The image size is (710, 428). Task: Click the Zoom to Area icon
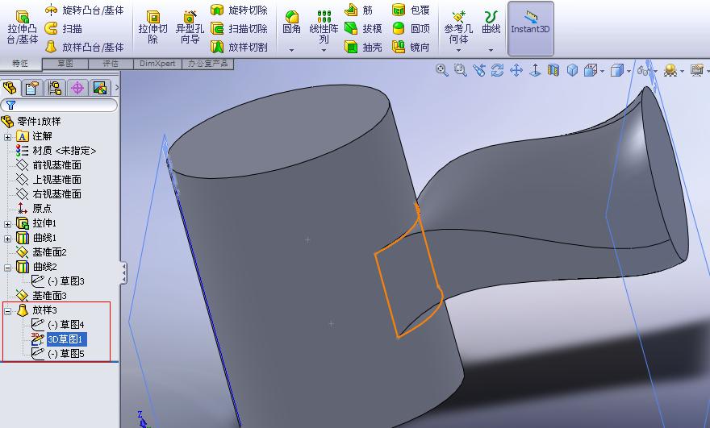[460, 70]
